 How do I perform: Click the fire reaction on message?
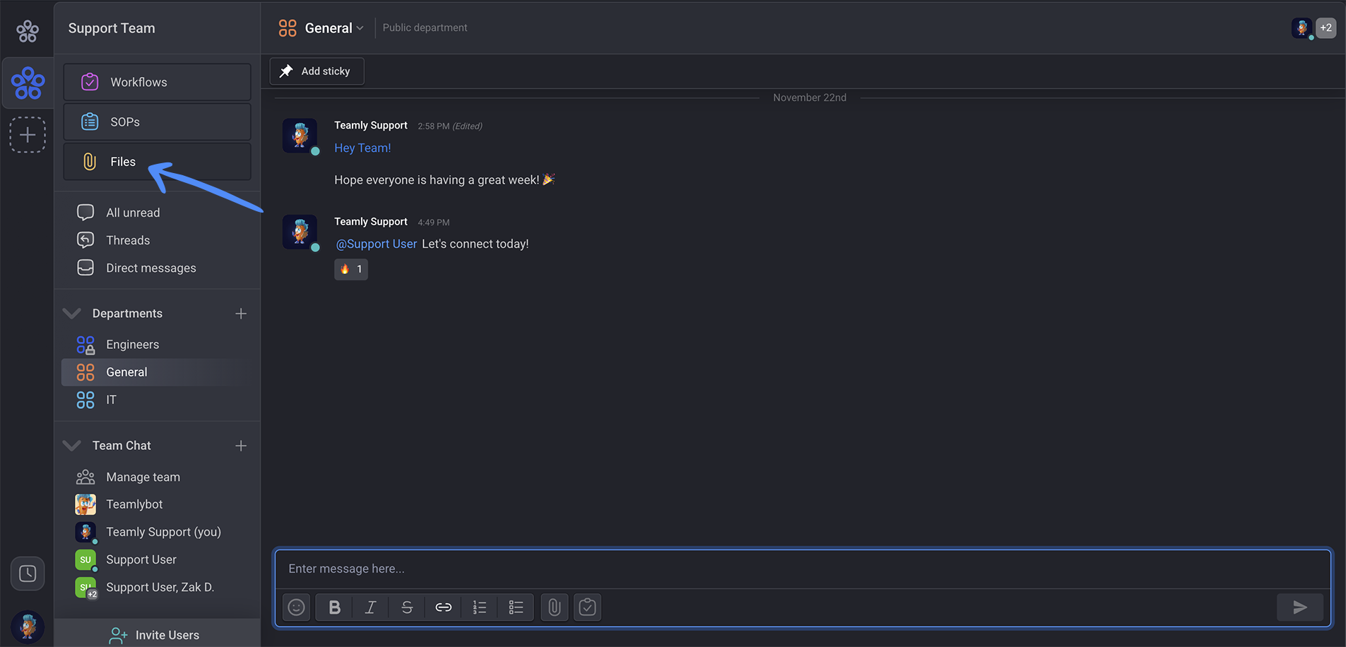350,269
